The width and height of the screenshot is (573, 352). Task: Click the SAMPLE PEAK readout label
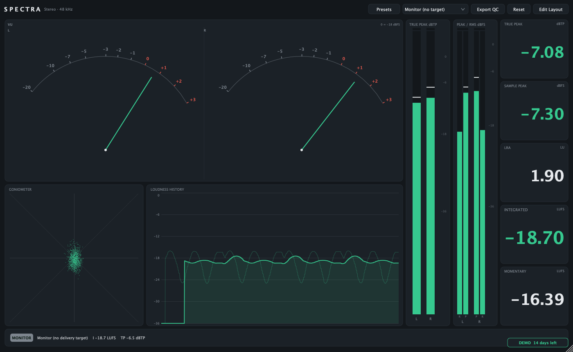click(x=515, y=86)
